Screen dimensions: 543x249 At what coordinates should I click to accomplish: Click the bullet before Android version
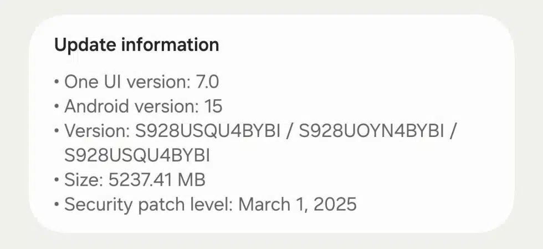point(57,106)
